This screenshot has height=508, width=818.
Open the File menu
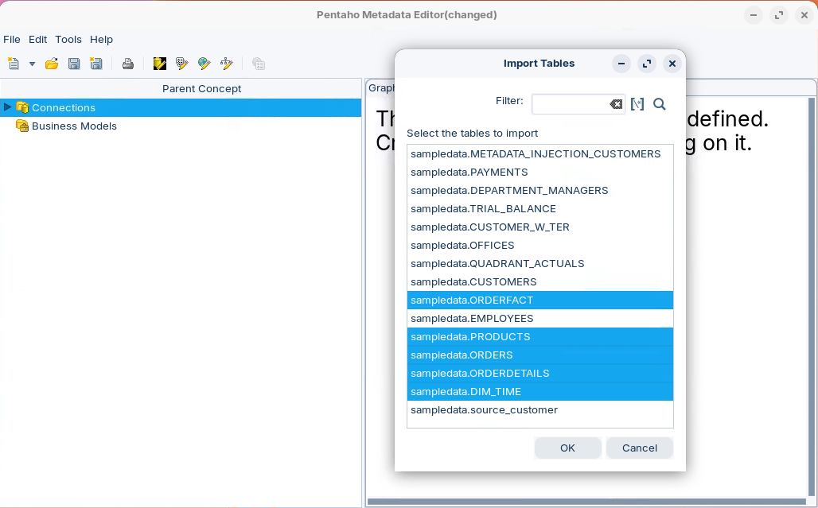[x=12, y=39]
